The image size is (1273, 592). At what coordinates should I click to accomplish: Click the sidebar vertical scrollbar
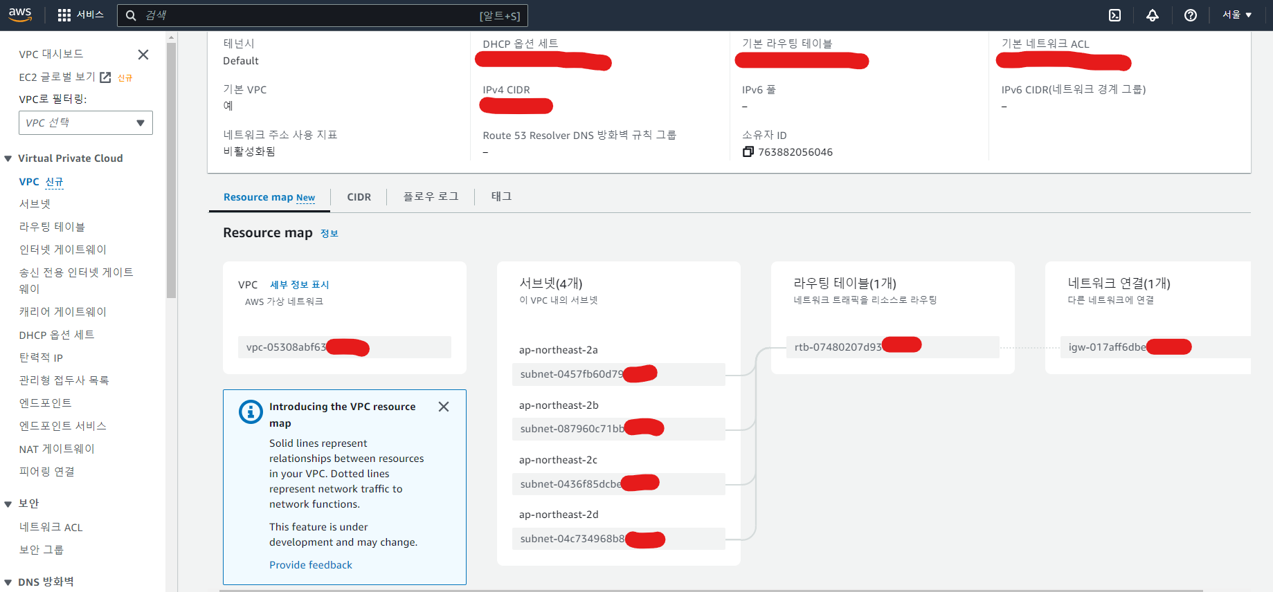point(171,169)
